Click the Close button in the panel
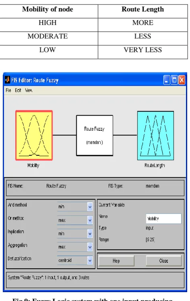Image resolution: width=190 pixels, height=301 pixels. [x=163, y=261]
